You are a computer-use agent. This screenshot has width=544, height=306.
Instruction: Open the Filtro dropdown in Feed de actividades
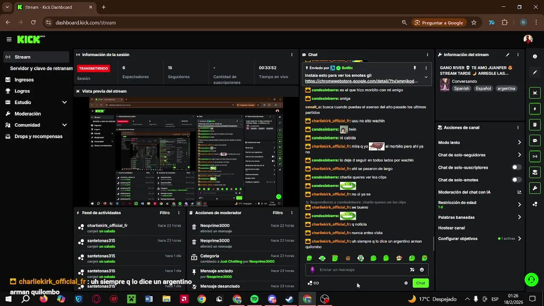click(x=164, y=213)
